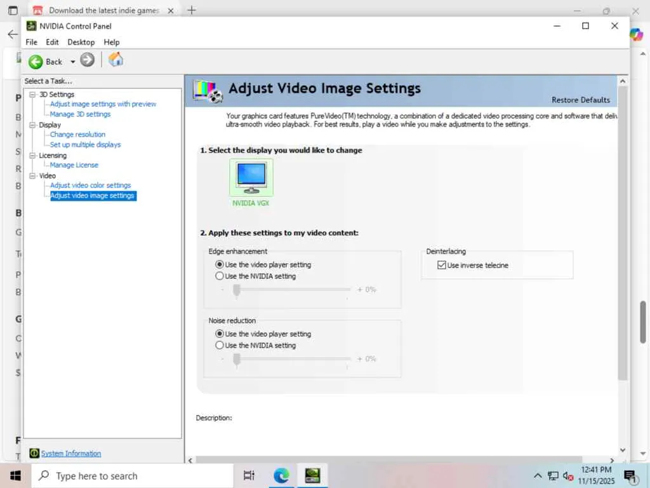This screenshot has width=650, height=488.
Task: Select Edge enhancement NVIDIA setting radio
Action: point(220,276)
